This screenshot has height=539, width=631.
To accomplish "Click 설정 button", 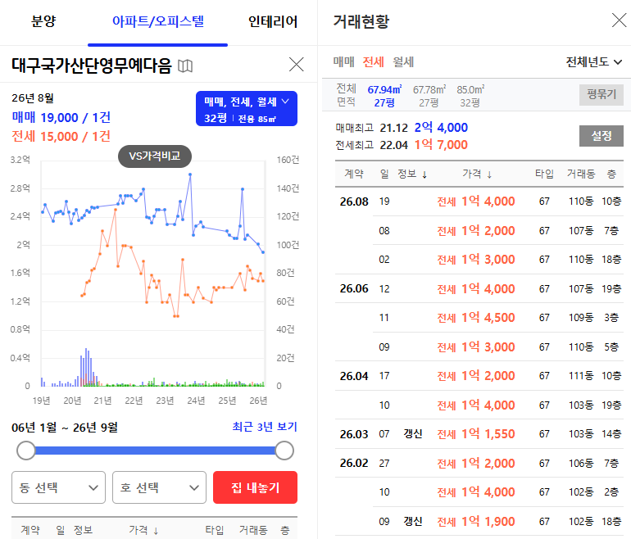I will click(601, 136).
